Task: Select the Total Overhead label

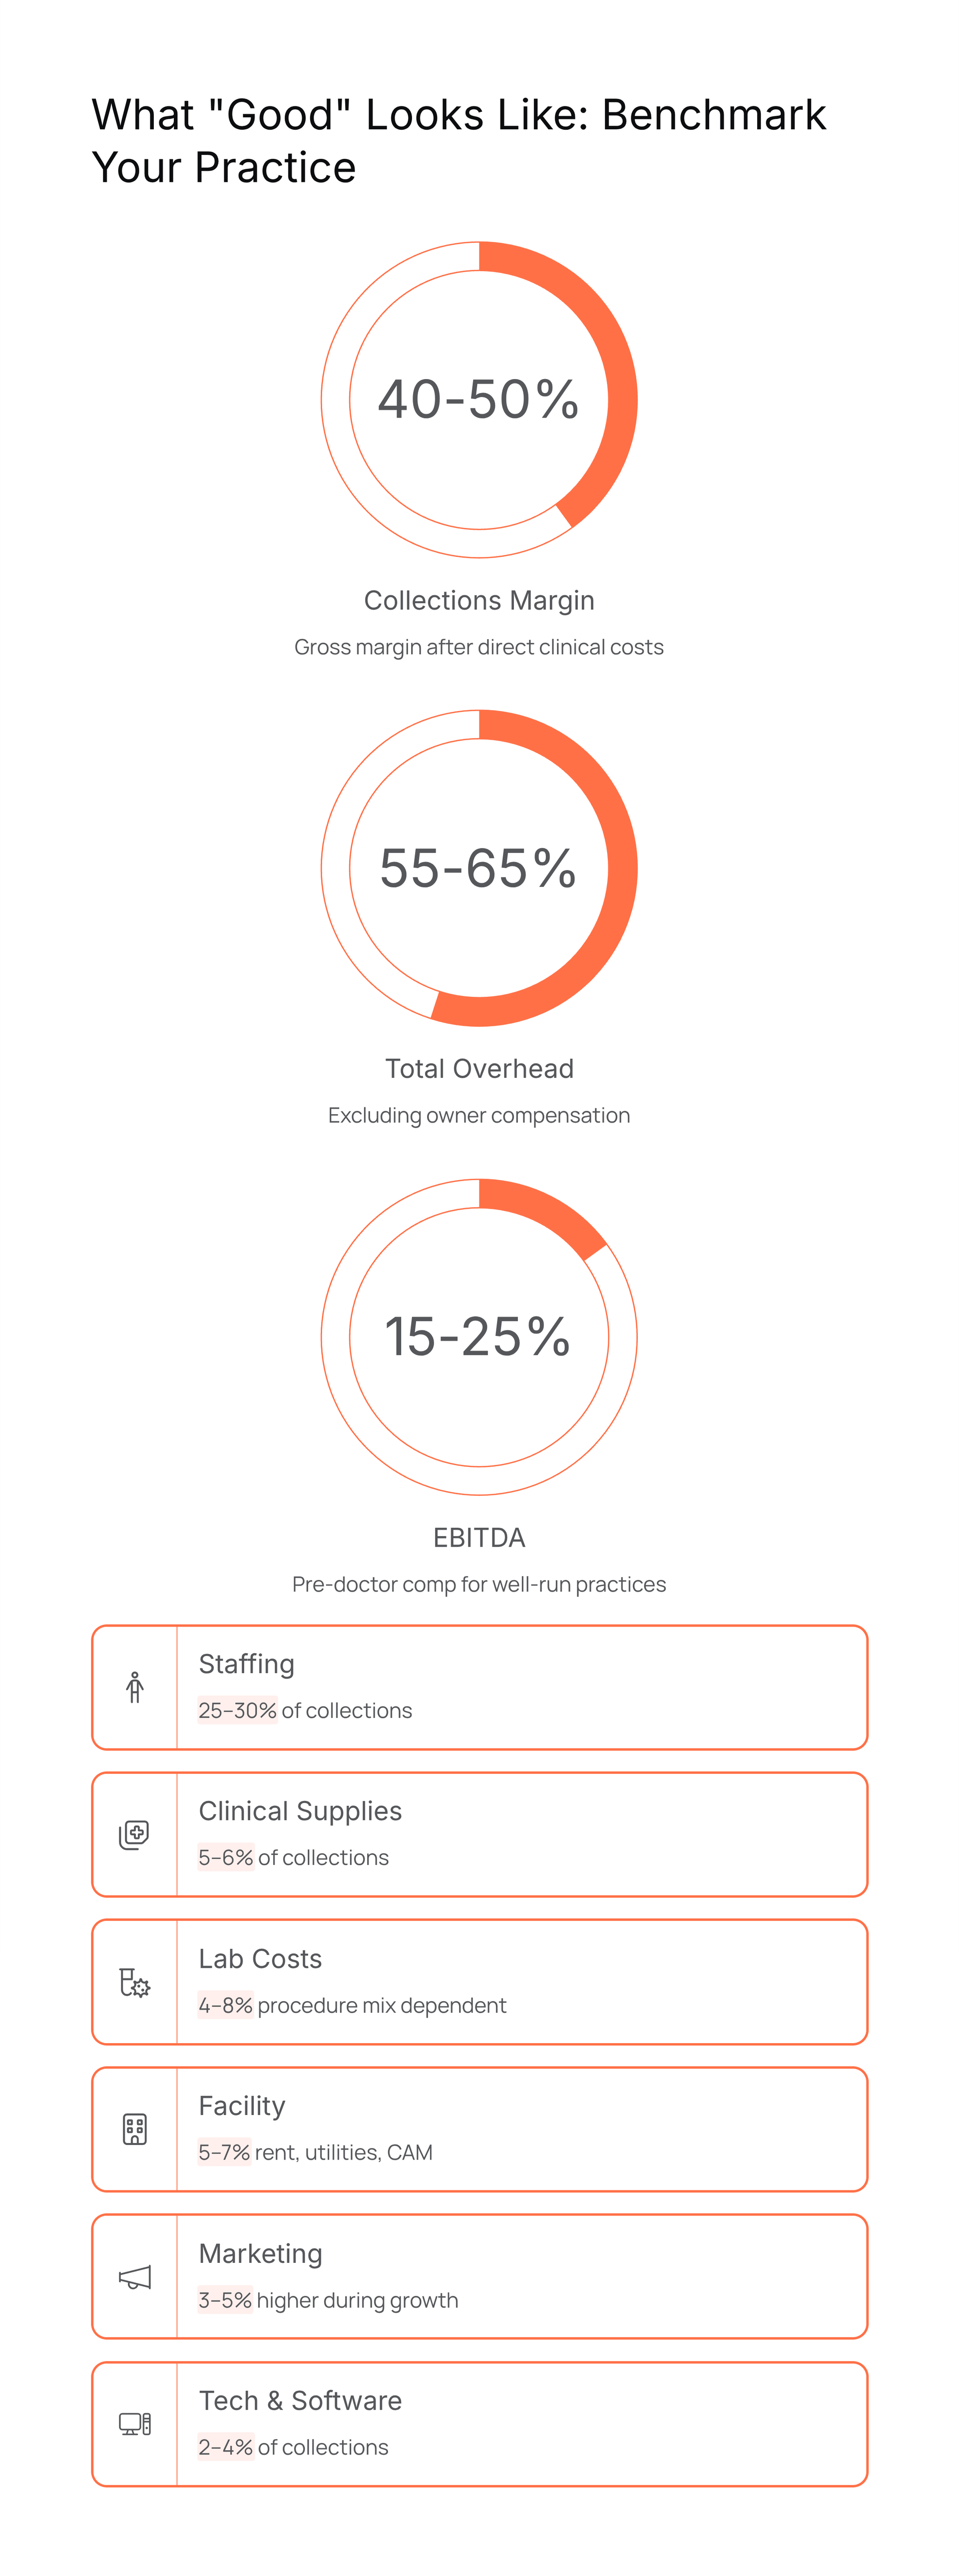Action: 479,1069
